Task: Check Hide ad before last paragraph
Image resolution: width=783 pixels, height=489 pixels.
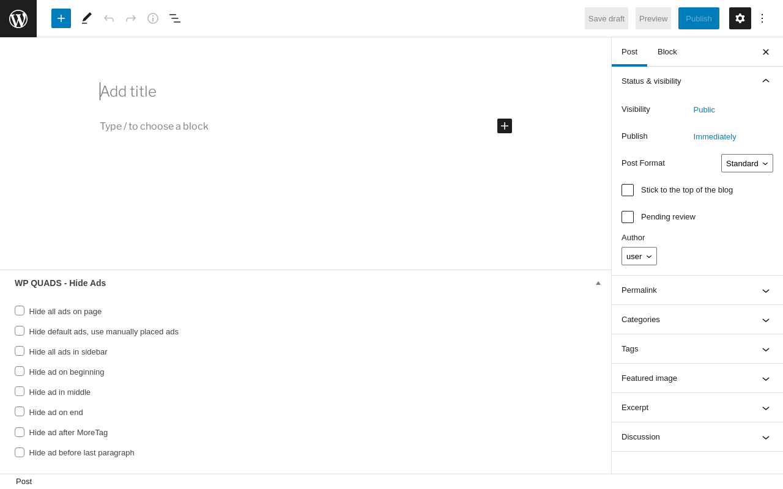Action: click(x=20, y=452)
